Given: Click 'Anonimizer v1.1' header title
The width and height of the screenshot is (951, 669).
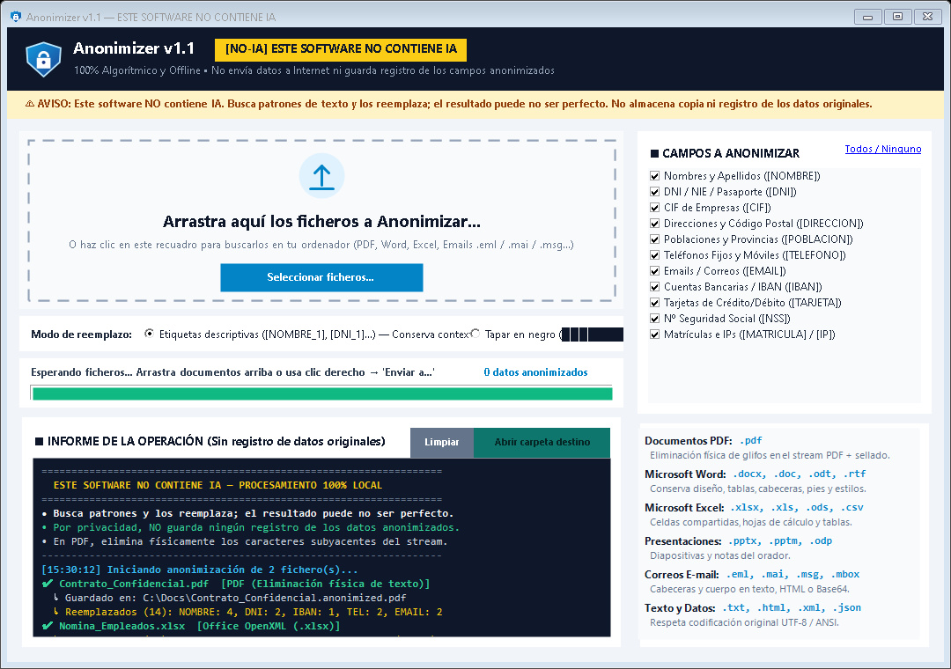Looking at the screenshot, I should [134, 48].
